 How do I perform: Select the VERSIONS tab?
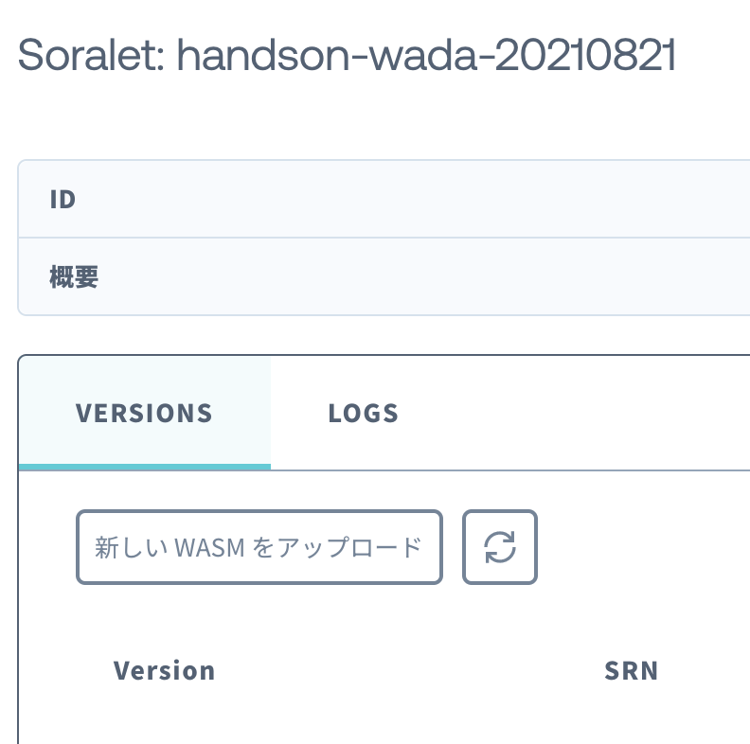(145, 413)
